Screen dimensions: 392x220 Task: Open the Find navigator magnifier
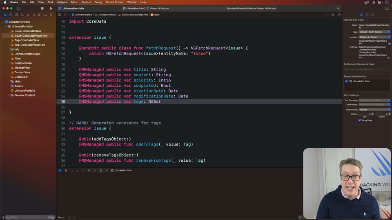coord(22,15)
